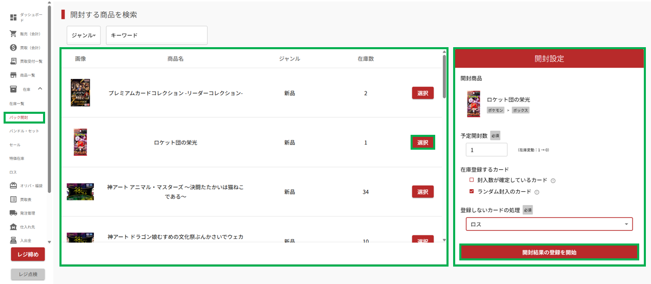The height and width of the screenshot is (284, 651).
Task: Click the オリパ・福袋 gift icon
Action: tap(13, 186)
